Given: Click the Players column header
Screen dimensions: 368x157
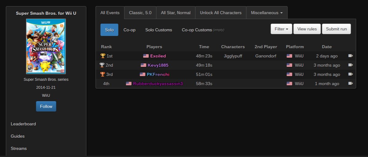Looking at the screenshot, I should [154, 47].
